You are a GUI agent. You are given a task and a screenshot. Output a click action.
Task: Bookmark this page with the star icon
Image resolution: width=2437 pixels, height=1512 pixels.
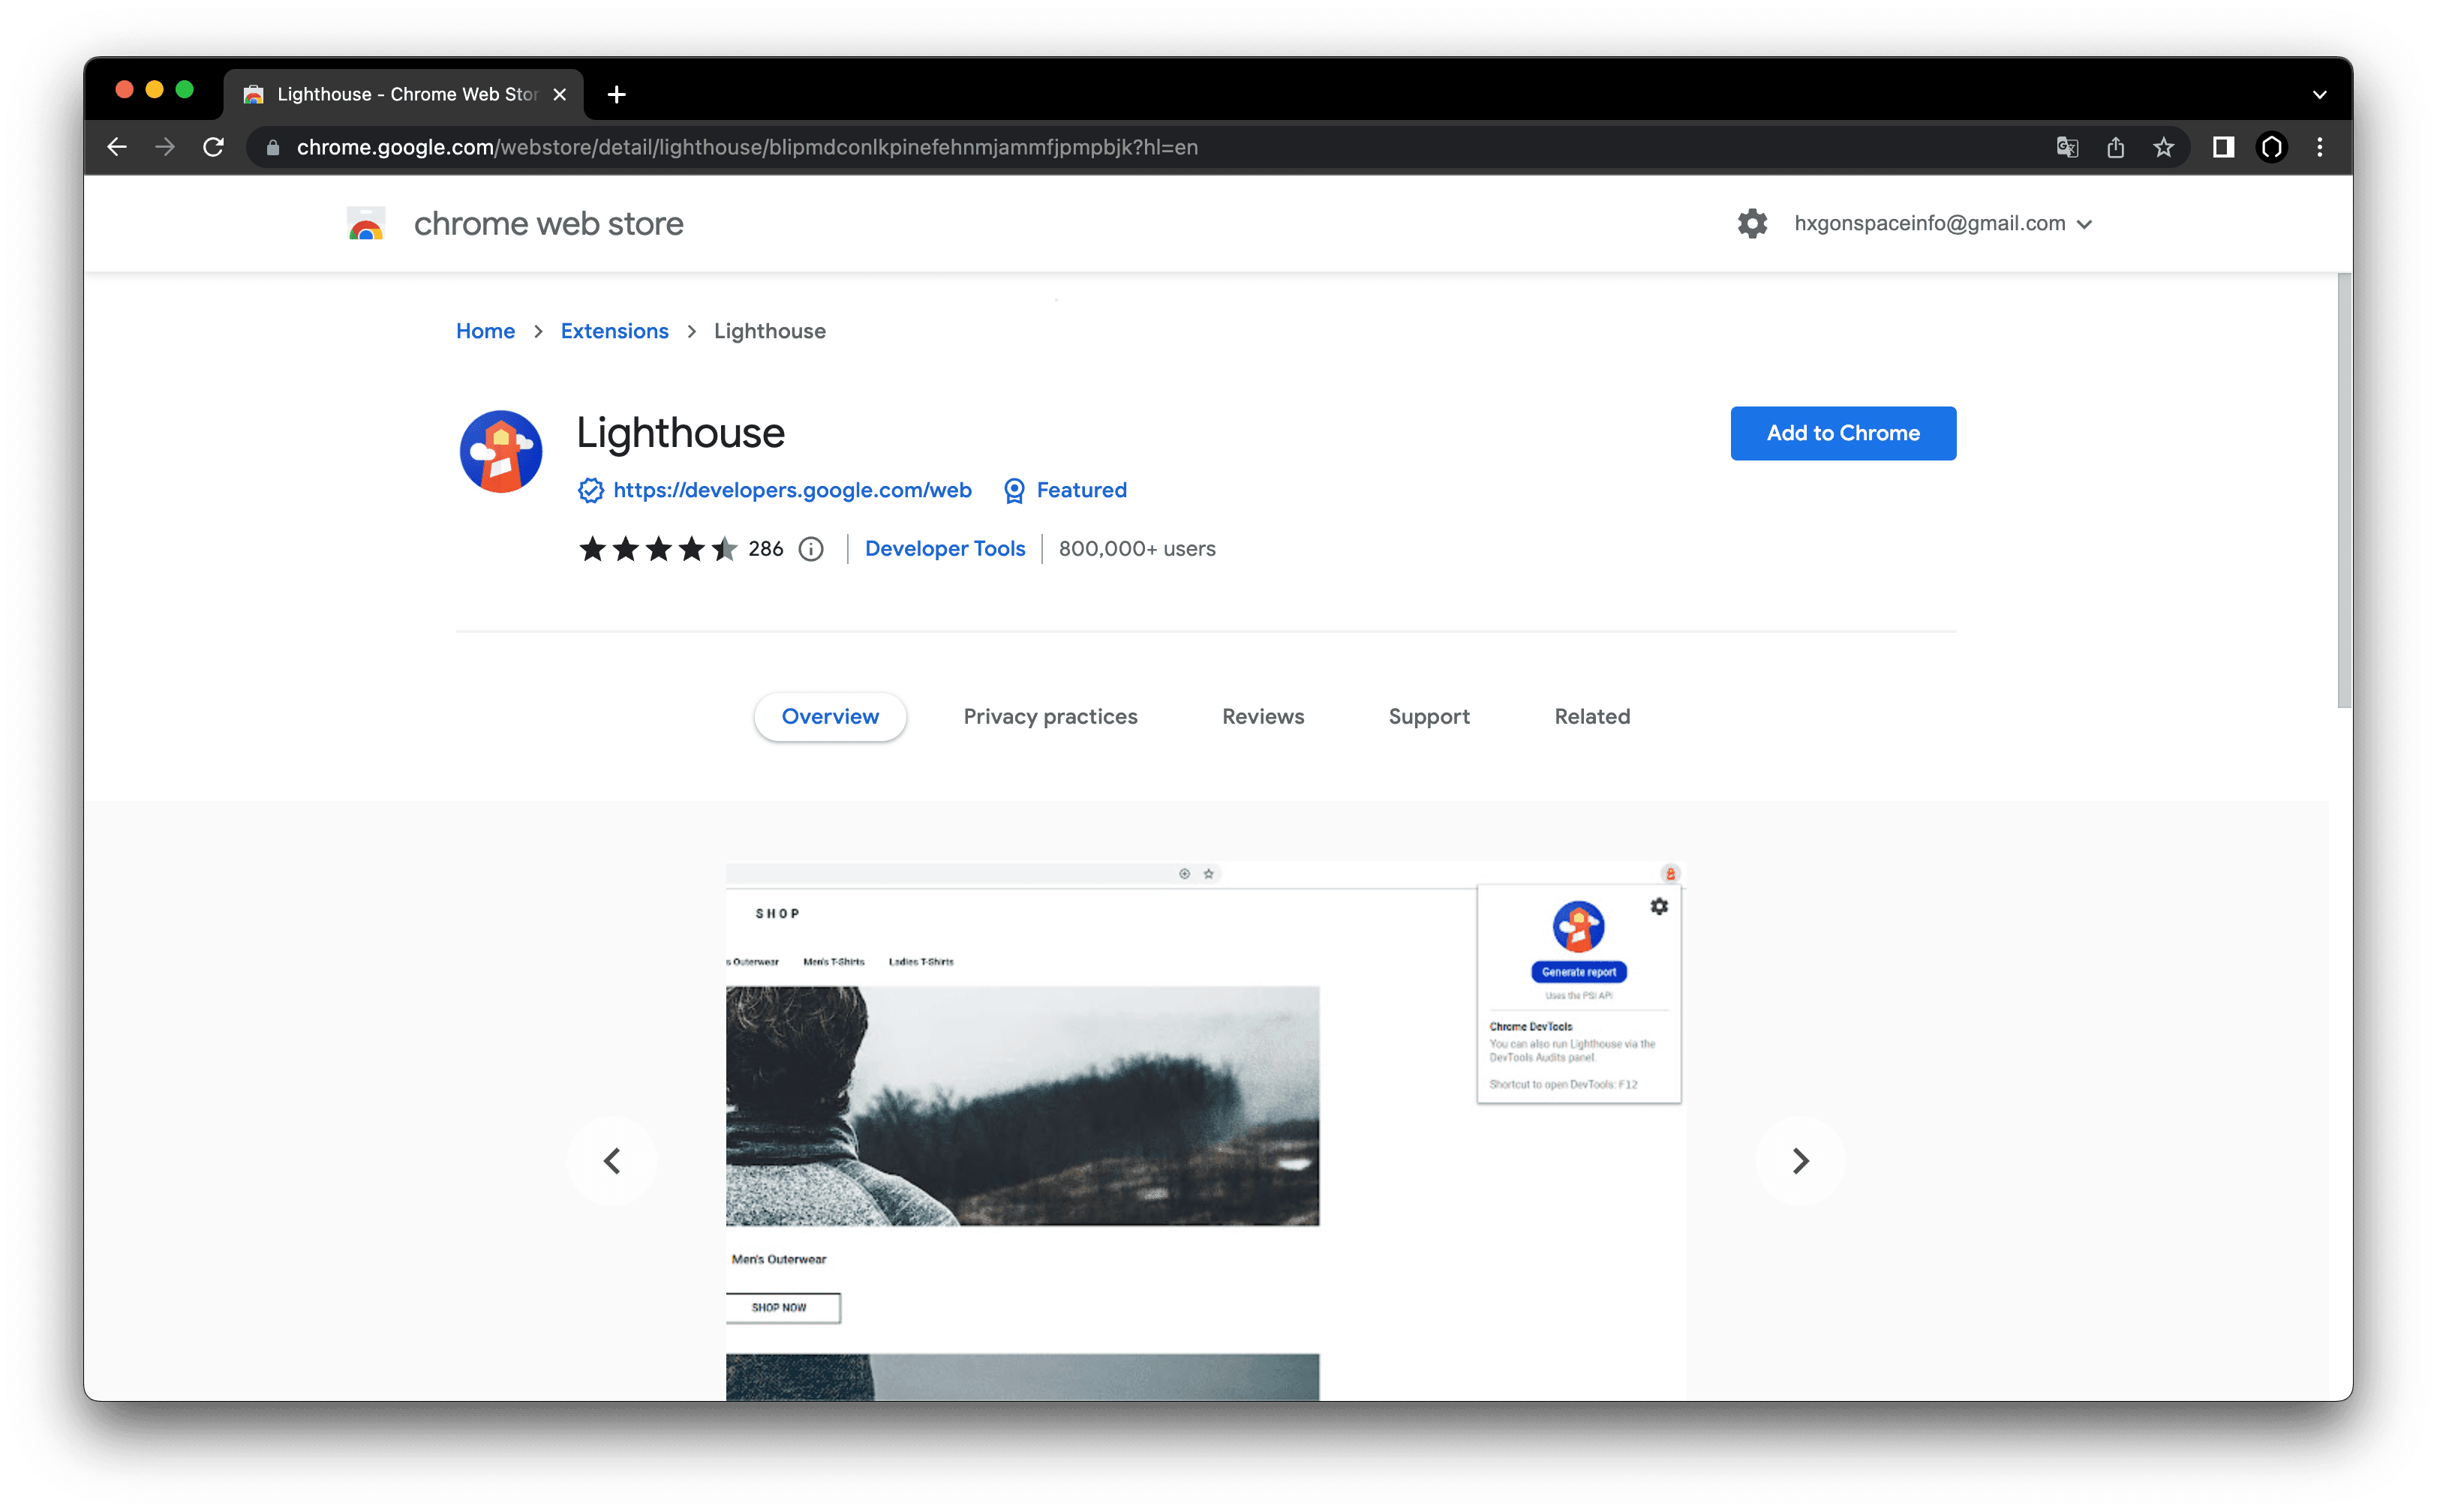(2163, 147)
